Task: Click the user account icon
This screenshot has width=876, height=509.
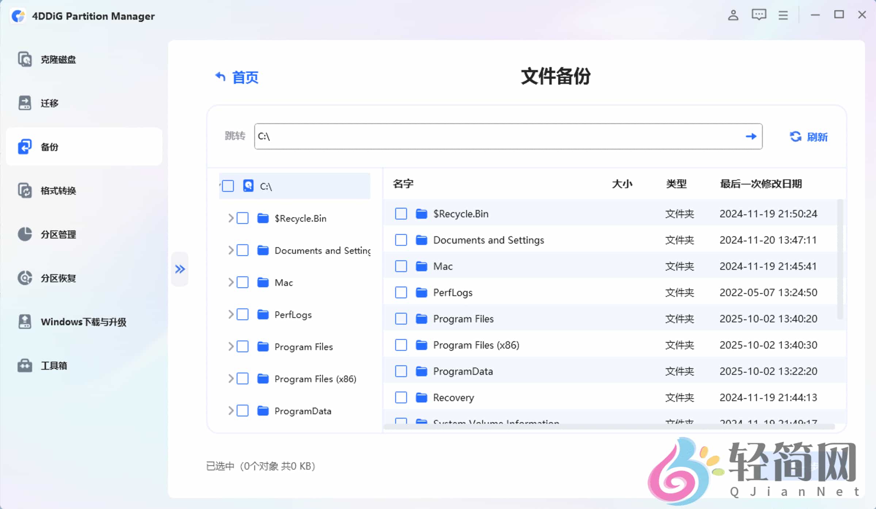Action: 733,15
